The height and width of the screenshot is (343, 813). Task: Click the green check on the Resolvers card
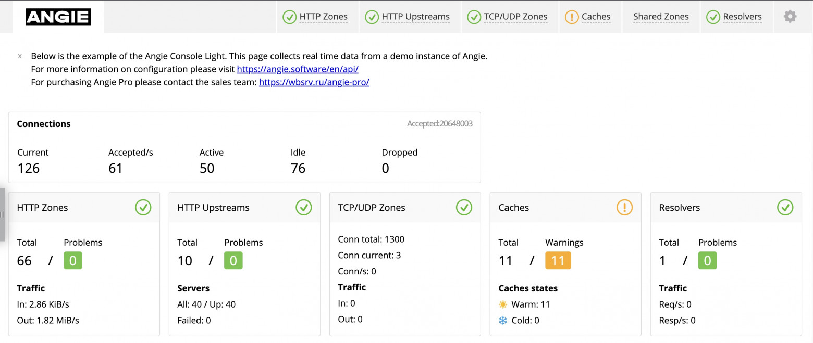(x=785, y=207)
